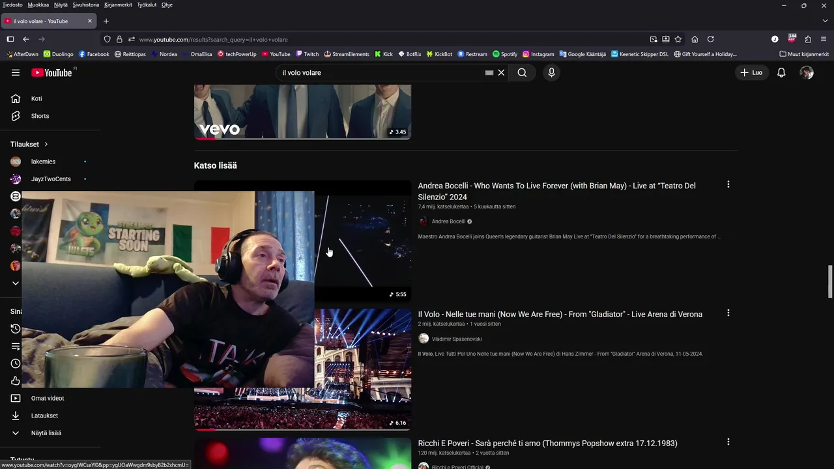Open the browser application hamburger menu
The image size is (834, 469).
click(824, 39)
